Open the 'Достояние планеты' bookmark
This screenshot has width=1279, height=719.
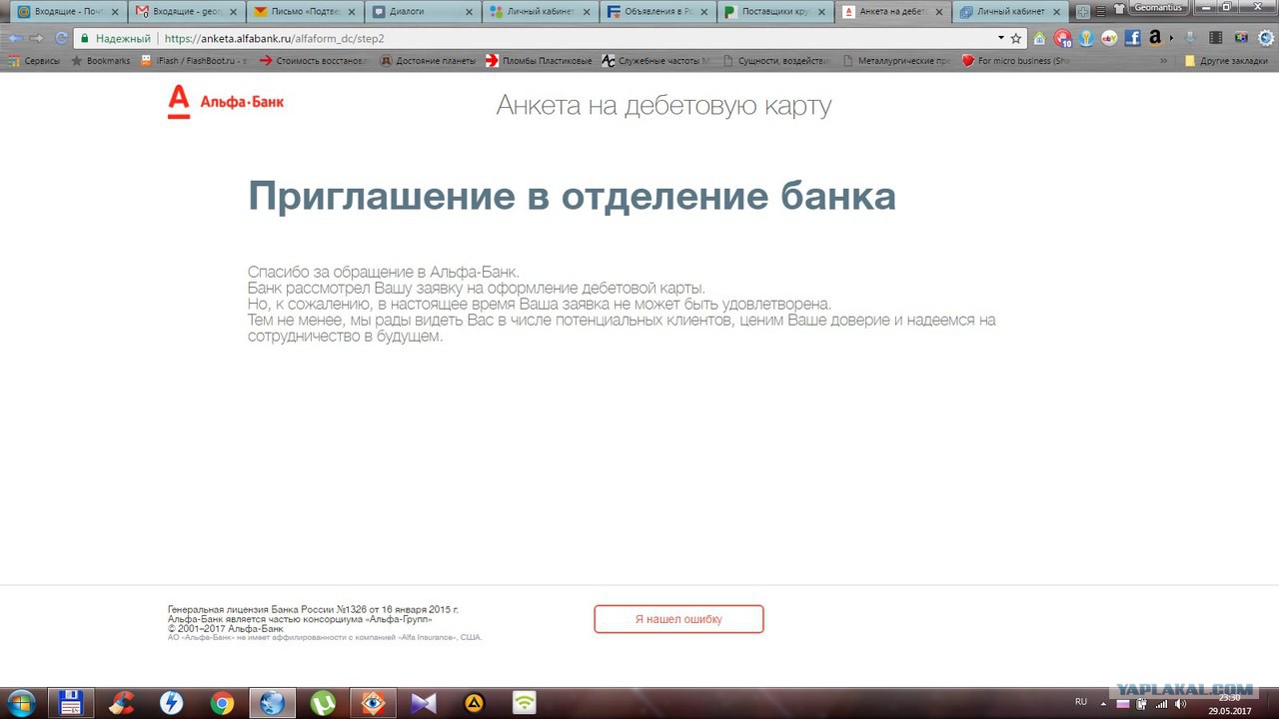(428, 61)
